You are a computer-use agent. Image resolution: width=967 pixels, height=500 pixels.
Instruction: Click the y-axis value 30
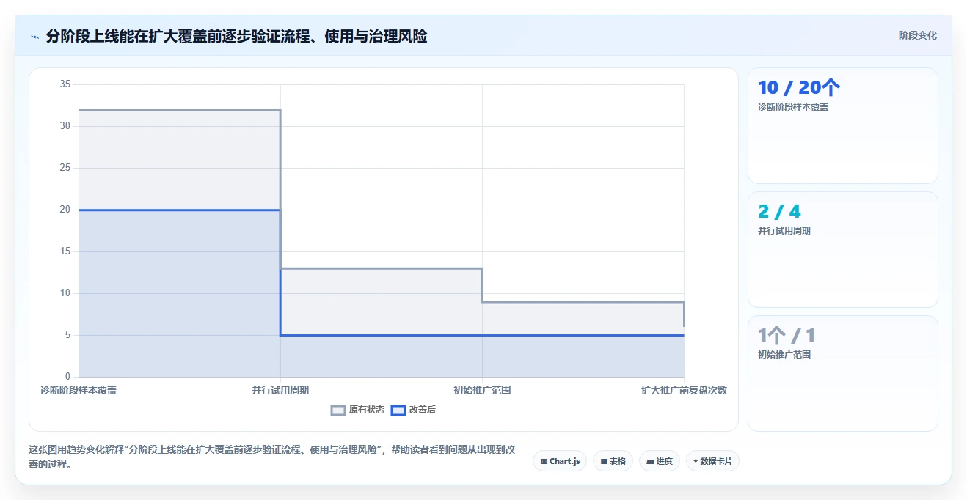coord(65,126)
